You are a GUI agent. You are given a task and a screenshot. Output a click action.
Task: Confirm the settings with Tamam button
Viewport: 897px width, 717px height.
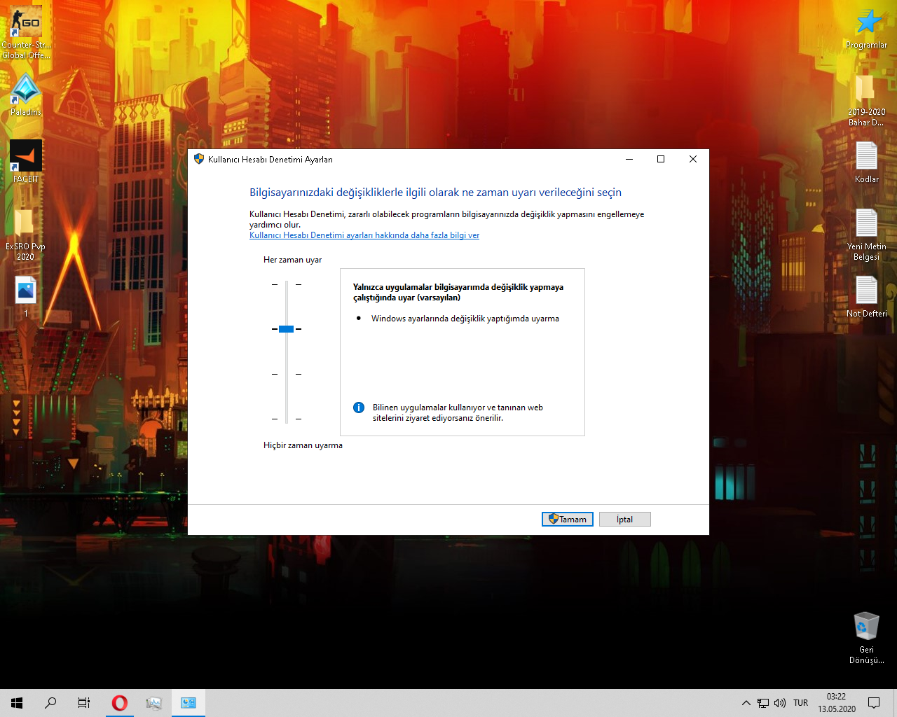[x=568, y=520]
